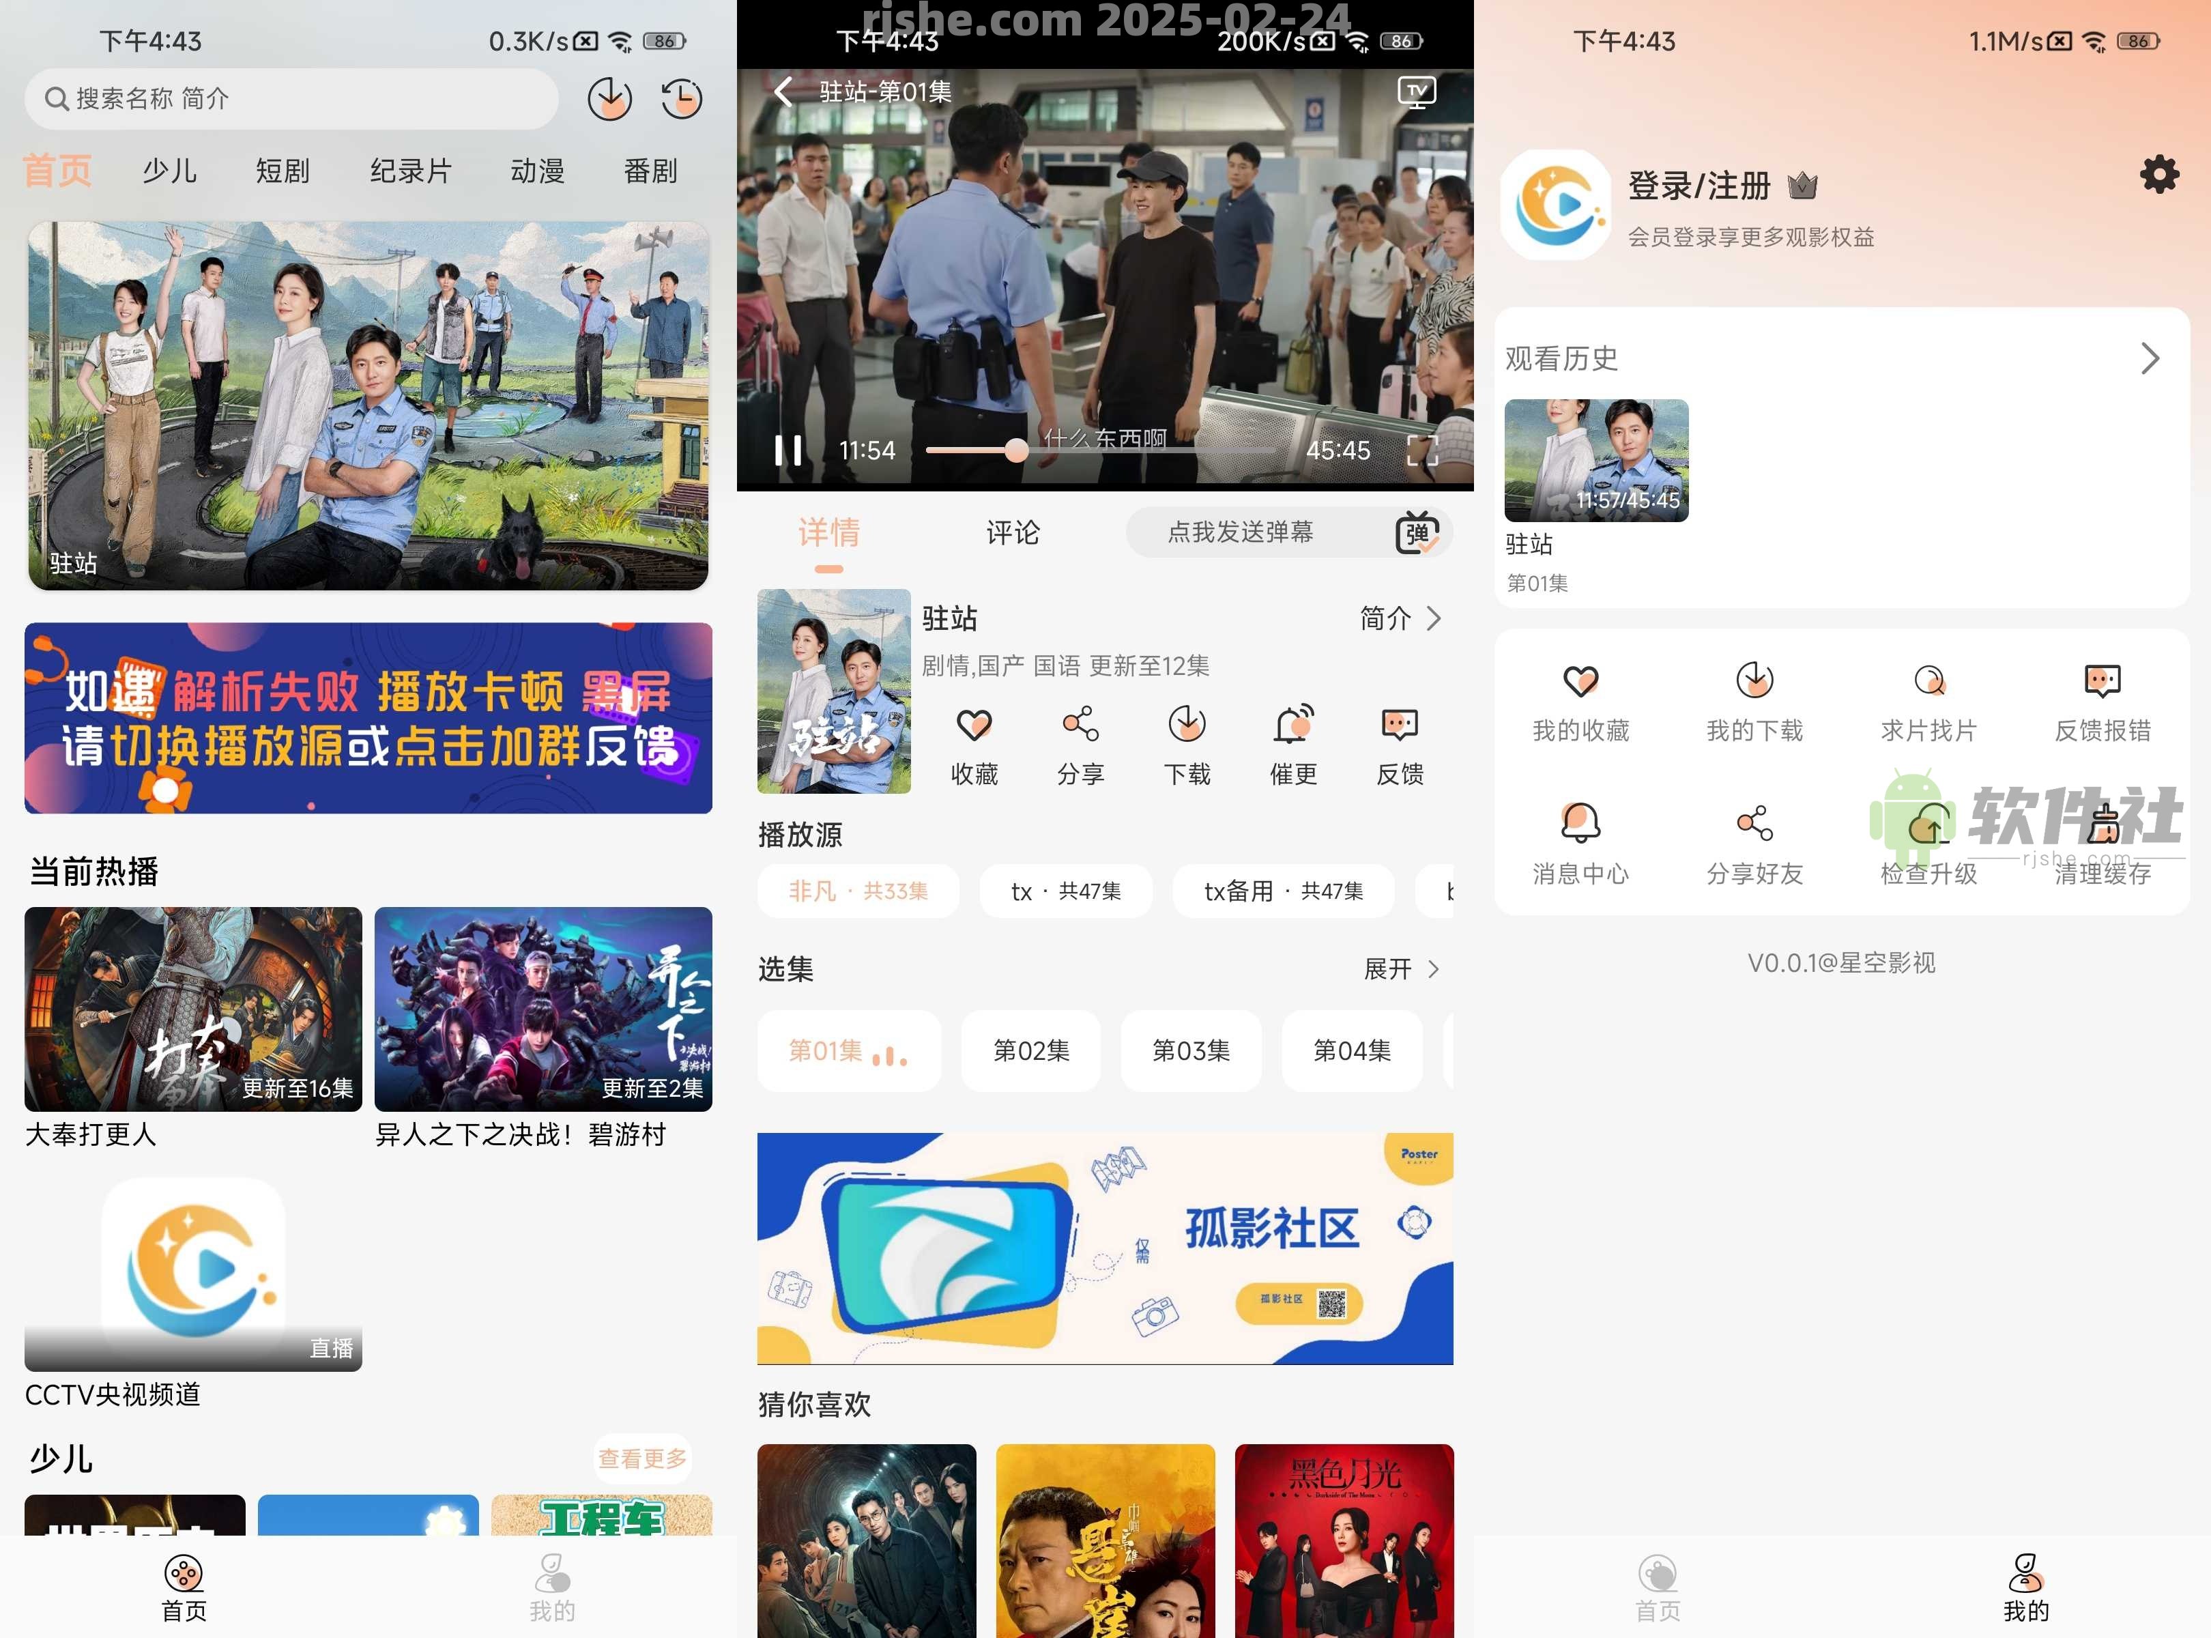Switch to the 纪录片 tab
2211x1638 pixels.
pos(411,171)
